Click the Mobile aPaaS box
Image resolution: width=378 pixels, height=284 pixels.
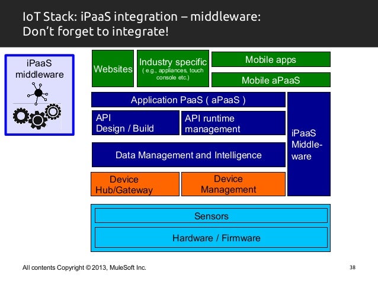[x=271, y=80]
